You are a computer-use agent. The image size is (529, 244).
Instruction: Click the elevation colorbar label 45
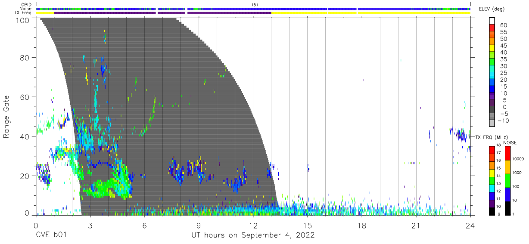(x=503, y=46)
